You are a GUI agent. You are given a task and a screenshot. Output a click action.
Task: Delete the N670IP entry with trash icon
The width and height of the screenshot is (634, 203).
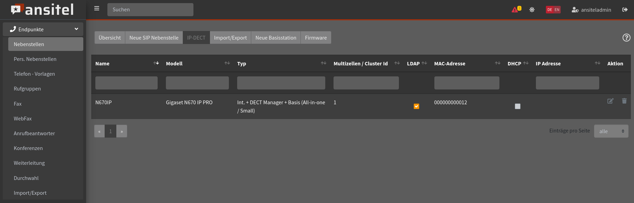pyautogui.click(x=624, y=101)
